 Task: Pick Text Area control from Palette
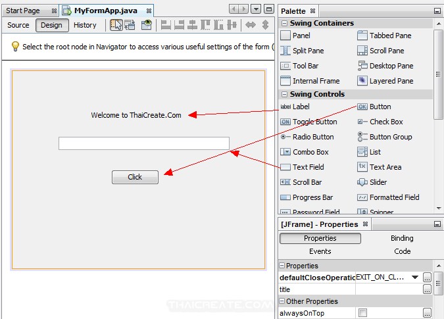pyautogui.click(x=379, y=167)
